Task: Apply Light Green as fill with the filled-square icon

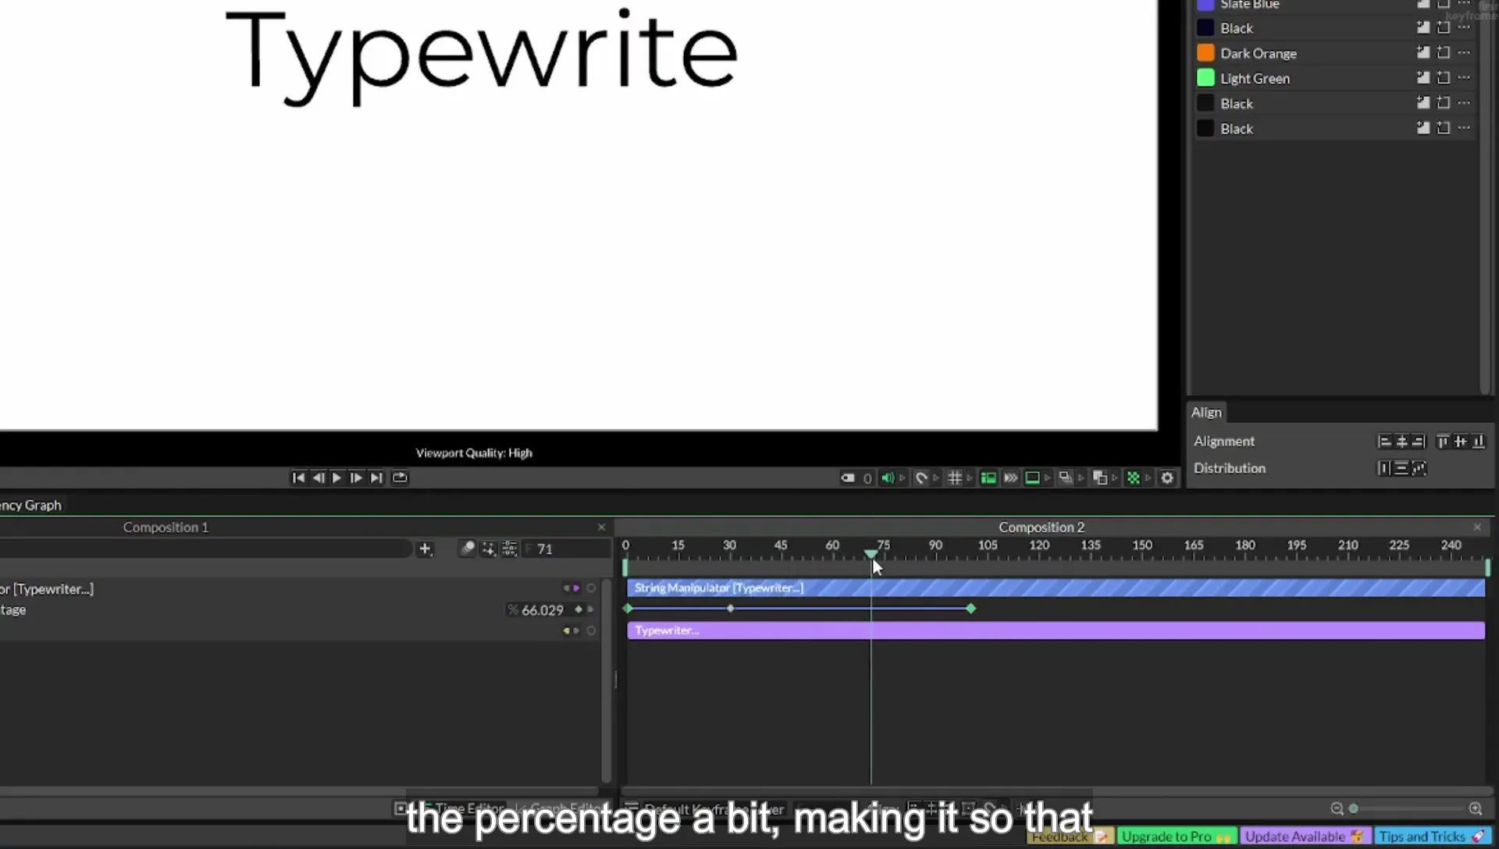Action: tap(1423, 77)
